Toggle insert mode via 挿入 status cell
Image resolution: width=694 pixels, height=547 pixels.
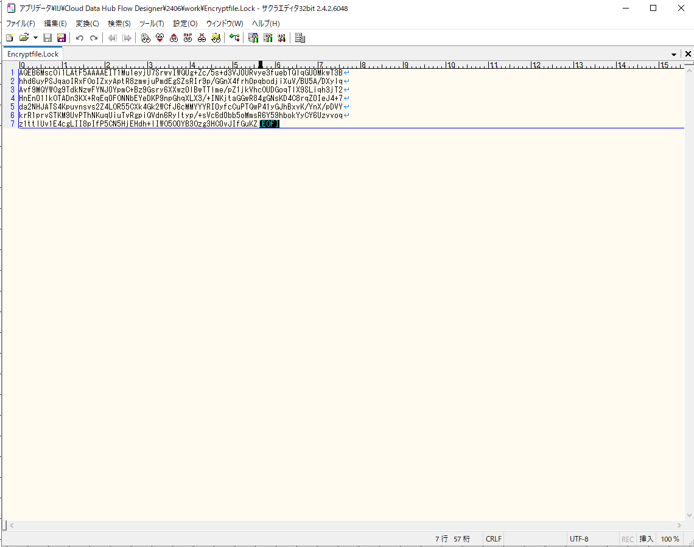(646, 539)
